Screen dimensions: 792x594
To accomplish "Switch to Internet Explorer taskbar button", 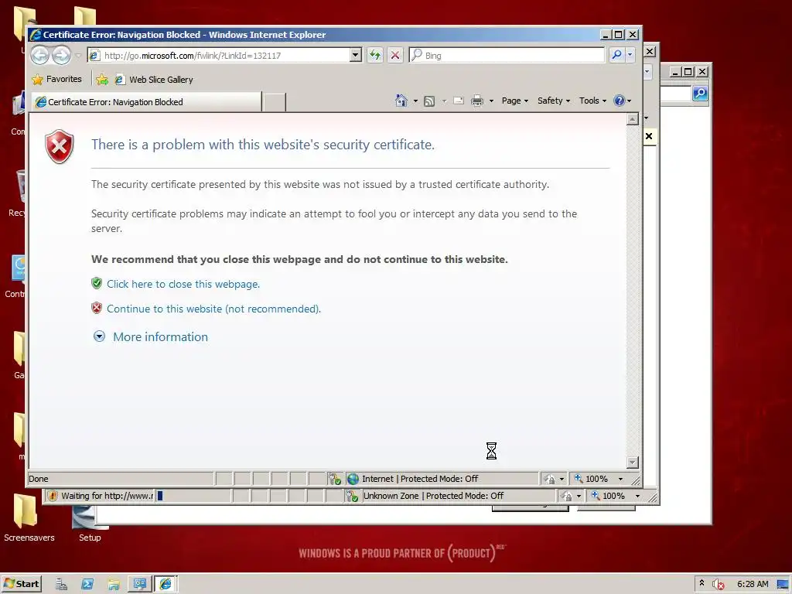I will [166, 585].
